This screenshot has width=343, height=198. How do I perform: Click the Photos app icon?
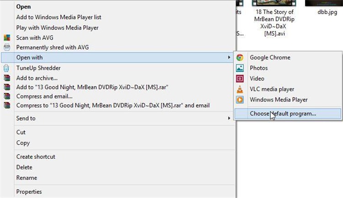tap(240, 68)
